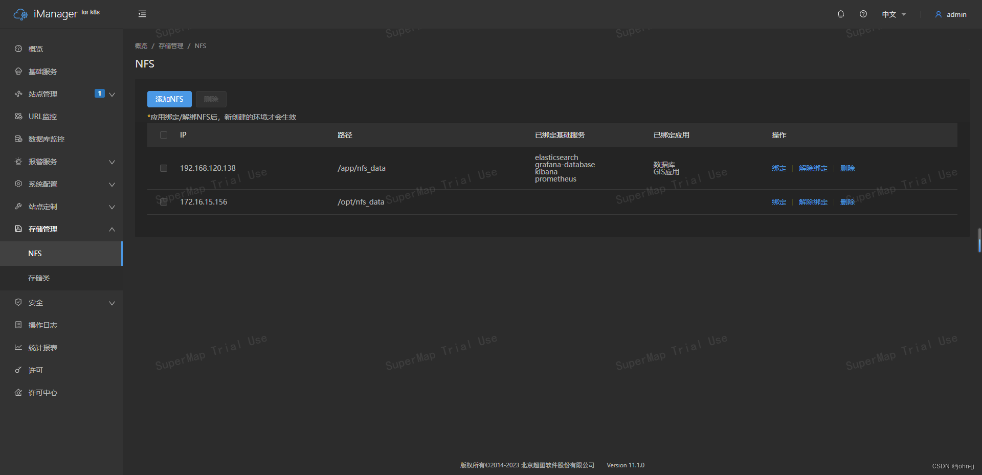Check the select-all checkbox in table header
The width and height of the screenshot is (982, 475).
pyautogui.click(x=164, y=134)
